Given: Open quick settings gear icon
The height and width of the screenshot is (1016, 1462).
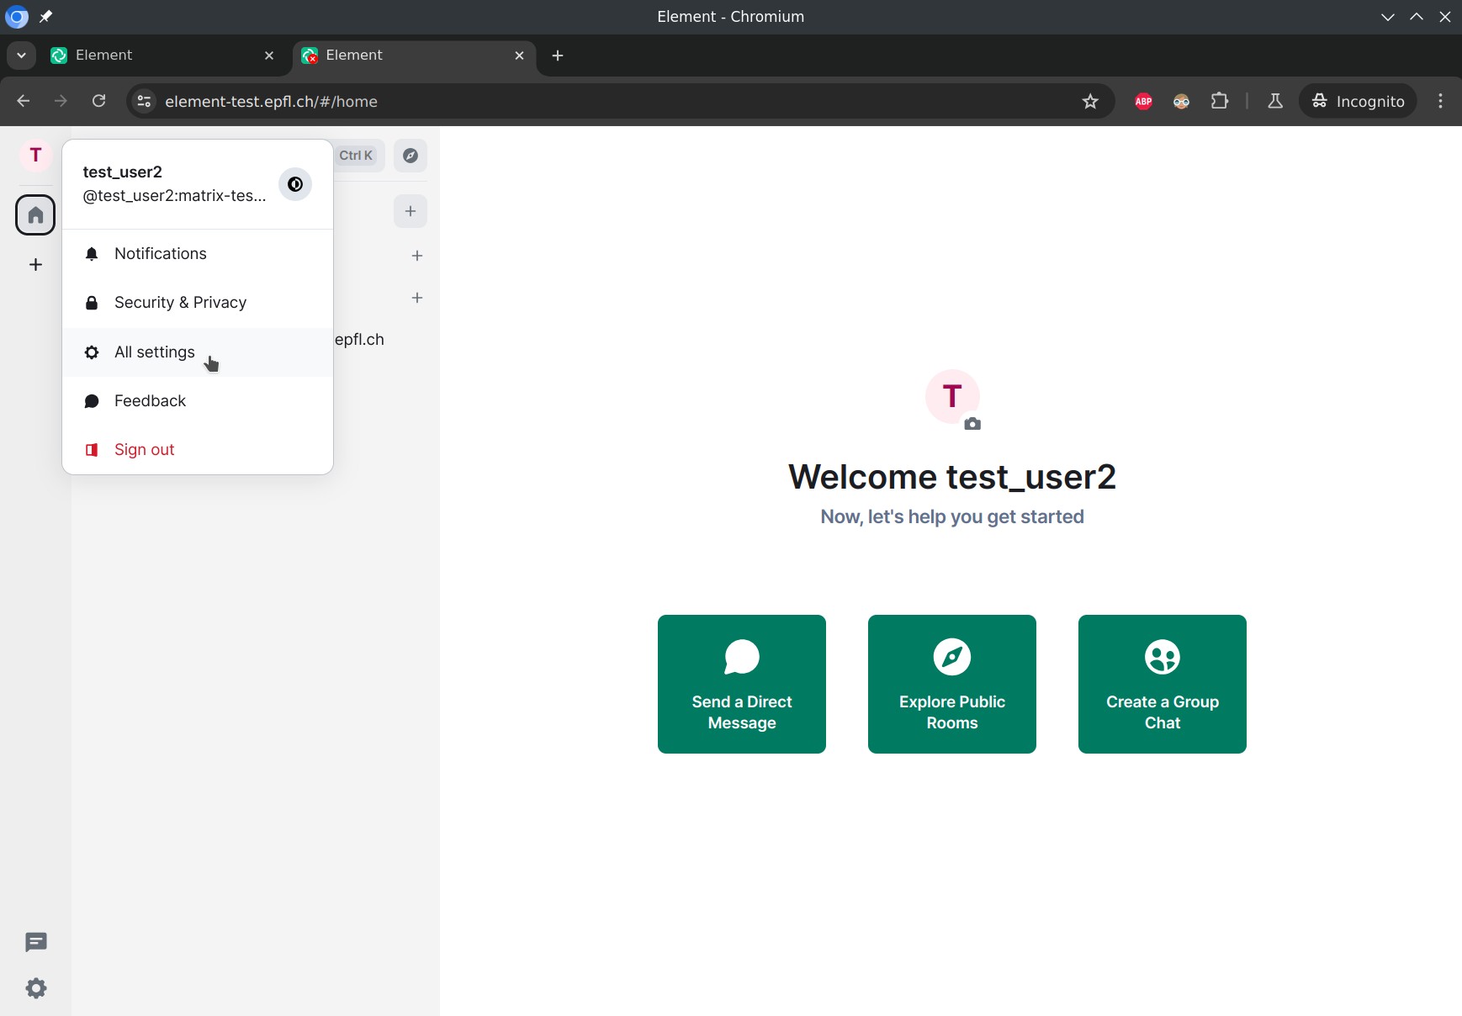Looking at the screenshot, I should (x=35, y=988).
